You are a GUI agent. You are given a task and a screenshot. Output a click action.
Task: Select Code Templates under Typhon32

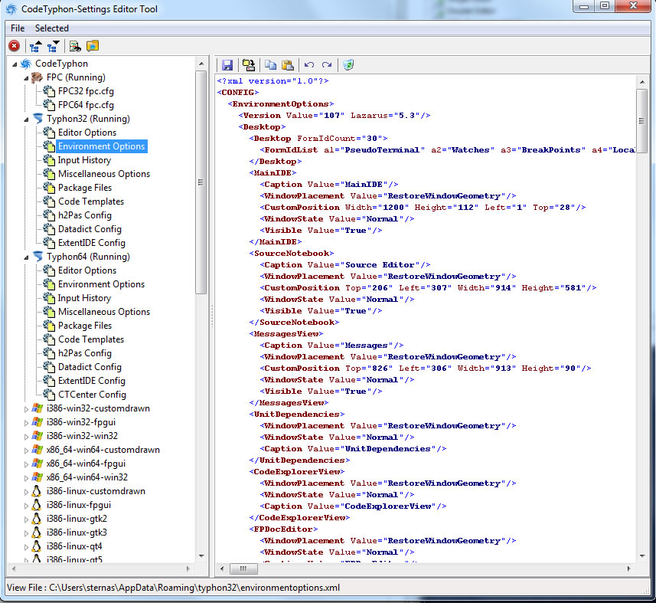tap(91, 202)
